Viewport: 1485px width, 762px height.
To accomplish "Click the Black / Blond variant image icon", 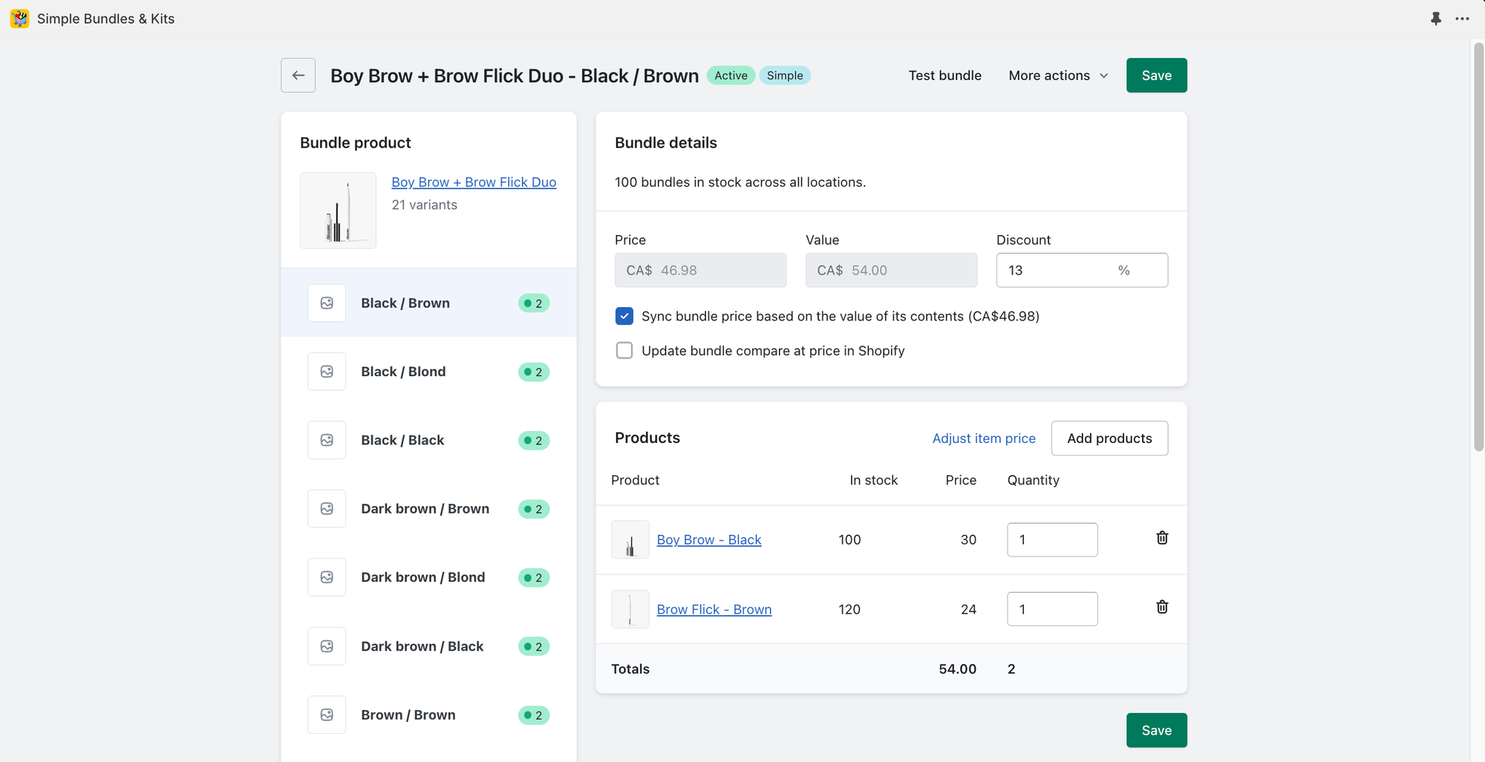I will pos(327,372).
